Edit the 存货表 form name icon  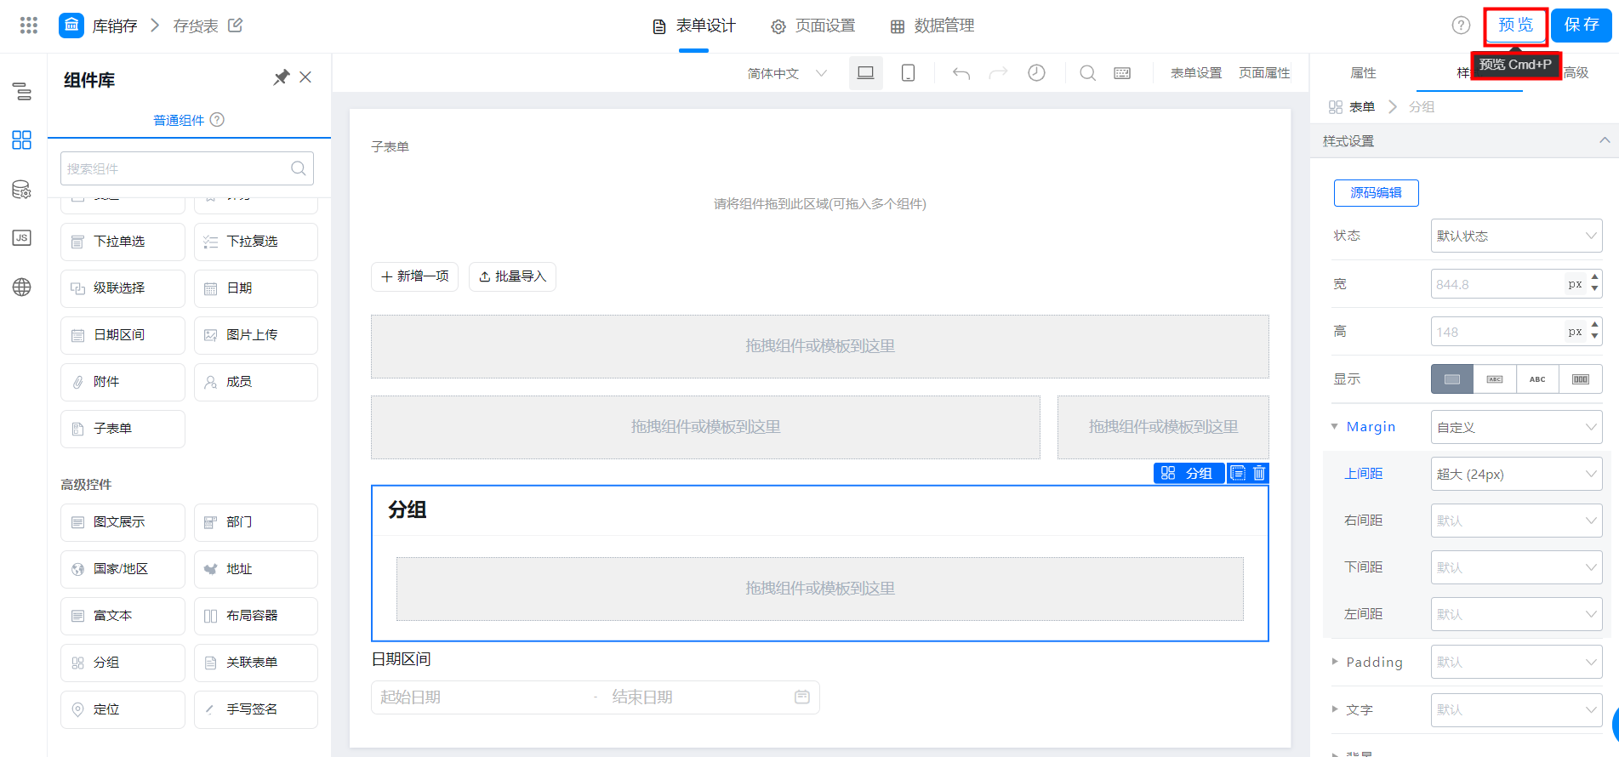click(236, 26)
